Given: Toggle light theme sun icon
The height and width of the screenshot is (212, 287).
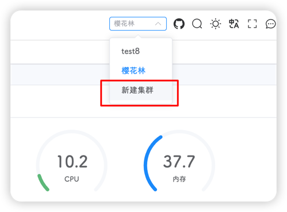Looking at the screenshot, I should [x=216, y=24].
